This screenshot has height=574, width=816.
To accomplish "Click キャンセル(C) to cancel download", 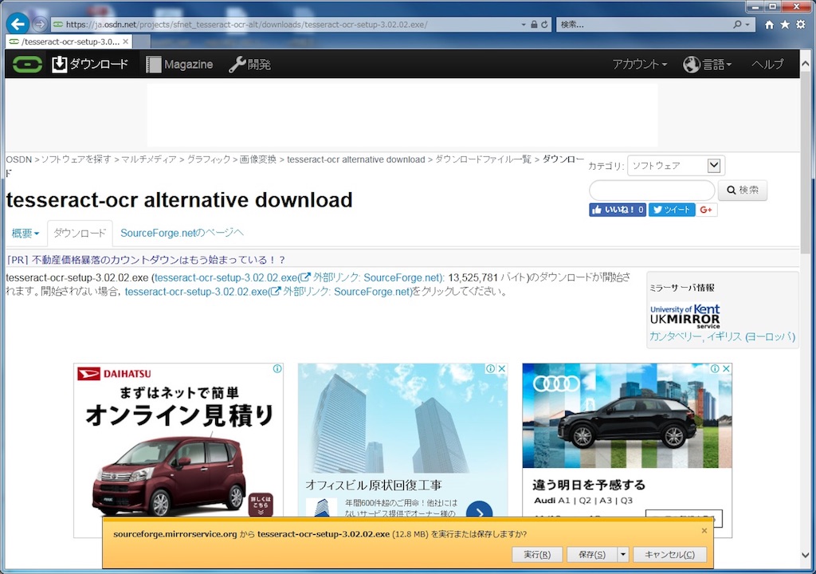I will (669, 555).
